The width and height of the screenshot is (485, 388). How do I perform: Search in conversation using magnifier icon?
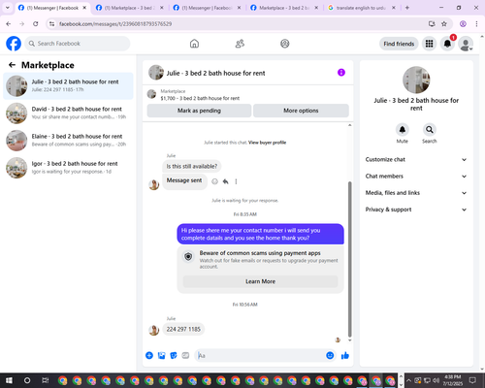430,130
